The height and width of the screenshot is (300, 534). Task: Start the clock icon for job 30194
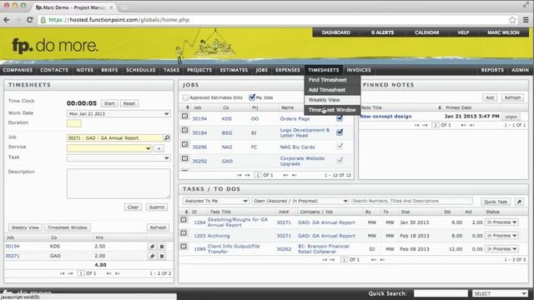(185, 116)
